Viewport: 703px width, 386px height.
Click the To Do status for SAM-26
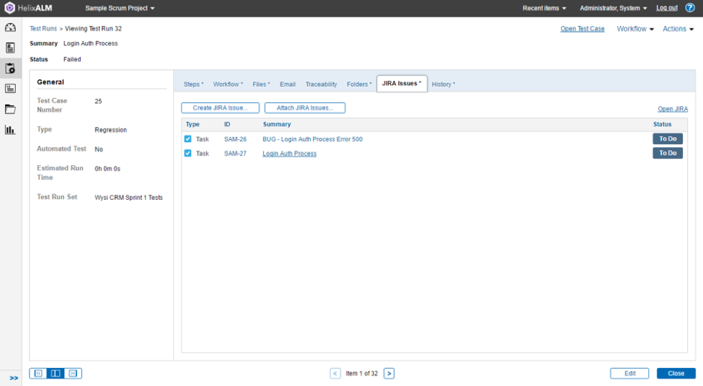click(668, 139)
